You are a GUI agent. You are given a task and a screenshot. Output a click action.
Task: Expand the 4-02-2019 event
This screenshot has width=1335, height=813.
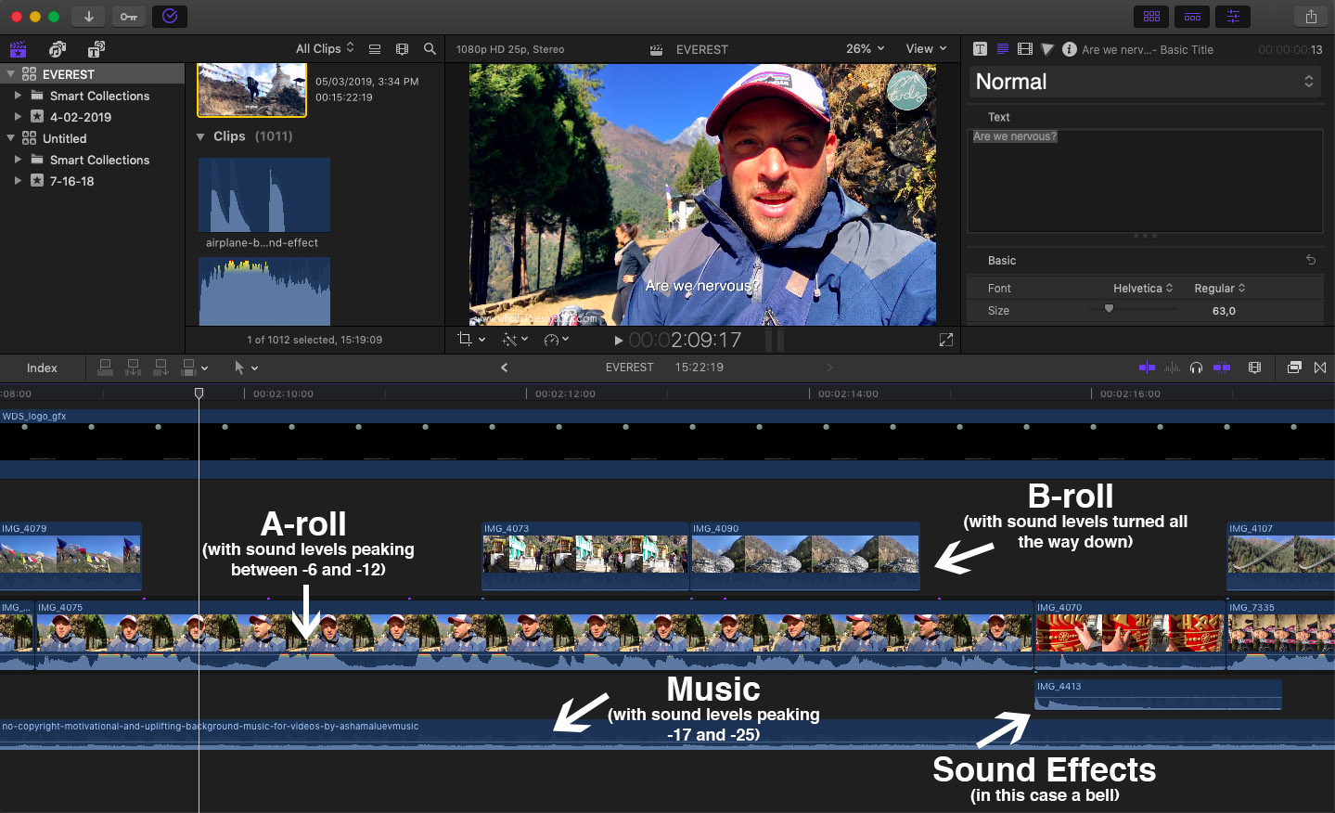(18, 117)
